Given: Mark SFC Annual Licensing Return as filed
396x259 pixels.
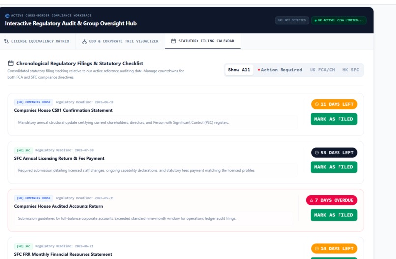Looking at the screenshot, I should tap(334, 167).
